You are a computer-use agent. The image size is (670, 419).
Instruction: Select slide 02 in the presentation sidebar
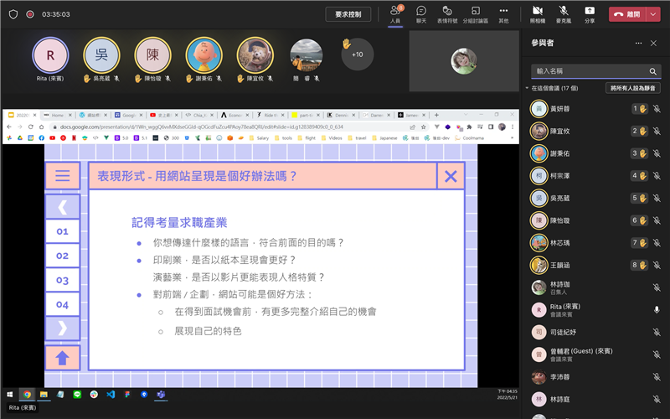point(62,256)
